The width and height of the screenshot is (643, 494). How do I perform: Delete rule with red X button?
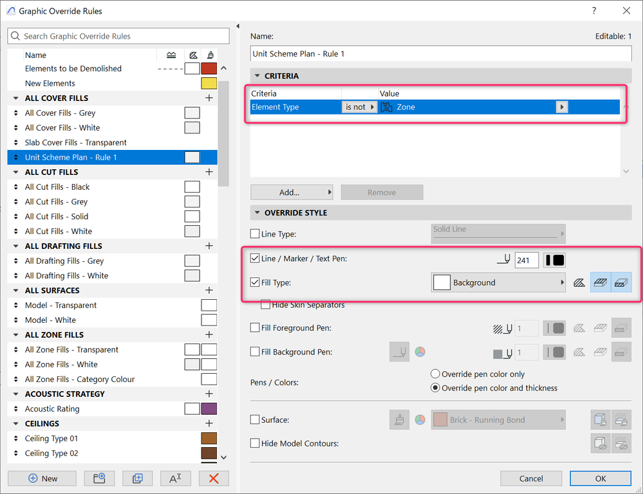click(214, 478)
